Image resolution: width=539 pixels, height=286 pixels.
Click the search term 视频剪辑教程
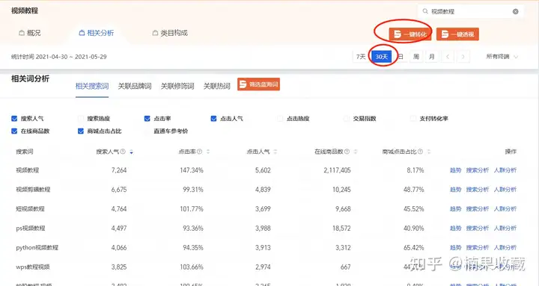pyautogui.click(x=33, y=189)
